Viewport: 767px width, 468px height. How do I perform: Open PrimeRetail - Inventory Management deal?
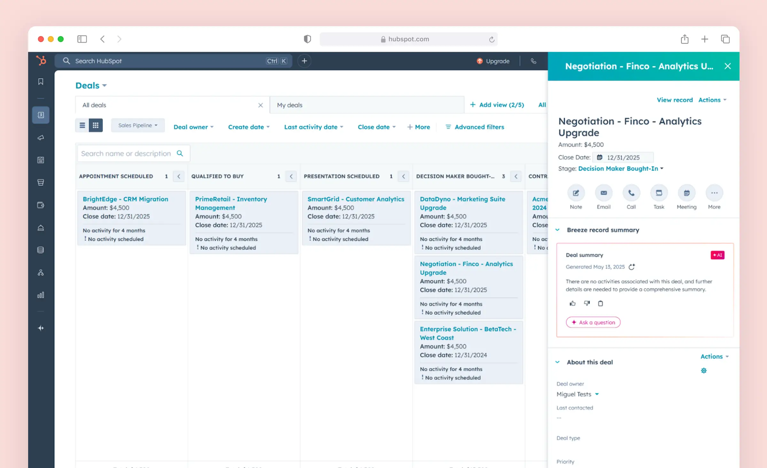[231, 203]
